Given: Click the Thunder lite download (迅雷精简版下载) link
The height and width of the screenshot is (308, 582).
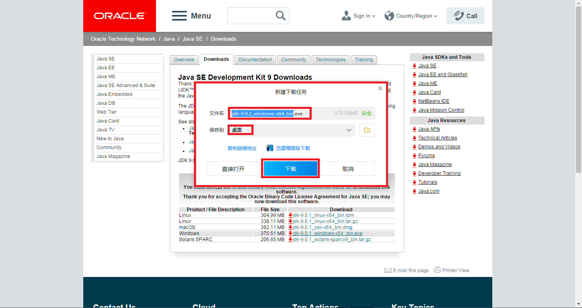Looking at the screenshot, I should (x=293, y=148).
